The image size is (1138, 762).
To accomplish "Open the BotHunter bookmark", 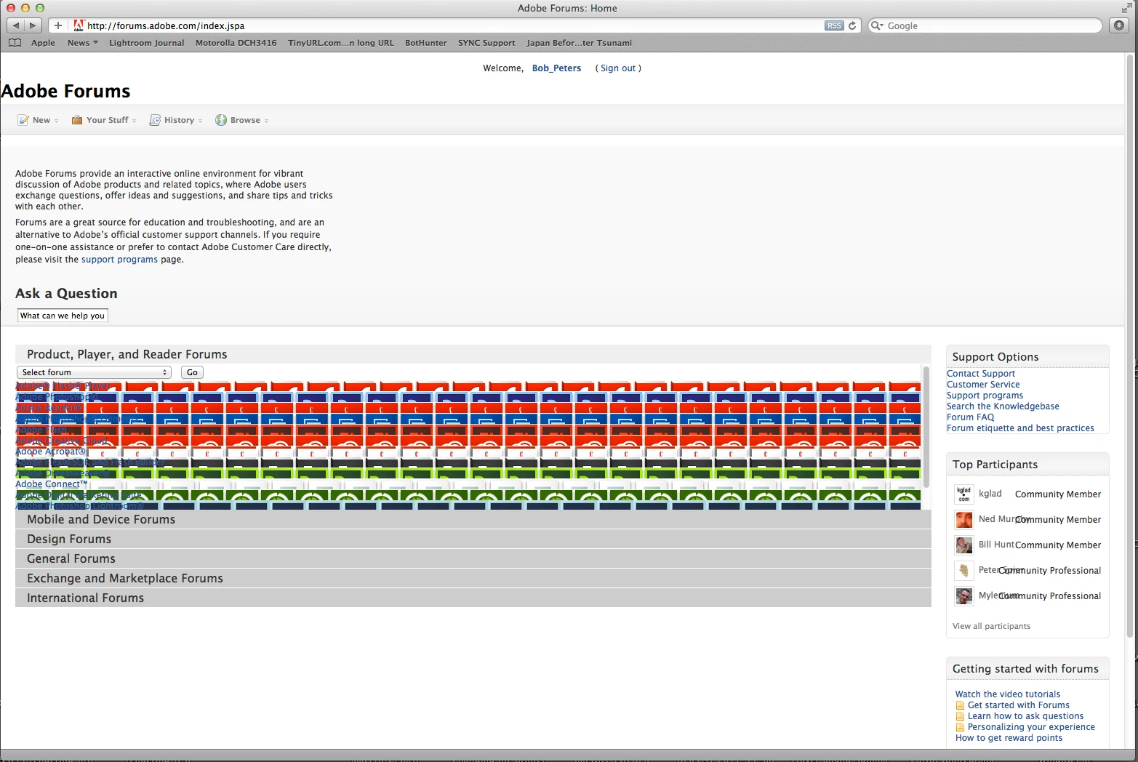I will pos(426,43).
